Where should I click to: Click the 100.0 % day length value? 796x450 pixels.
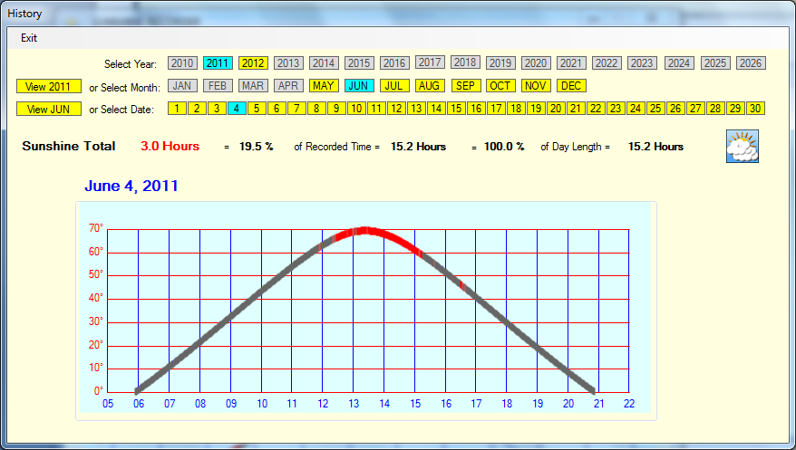504,147
